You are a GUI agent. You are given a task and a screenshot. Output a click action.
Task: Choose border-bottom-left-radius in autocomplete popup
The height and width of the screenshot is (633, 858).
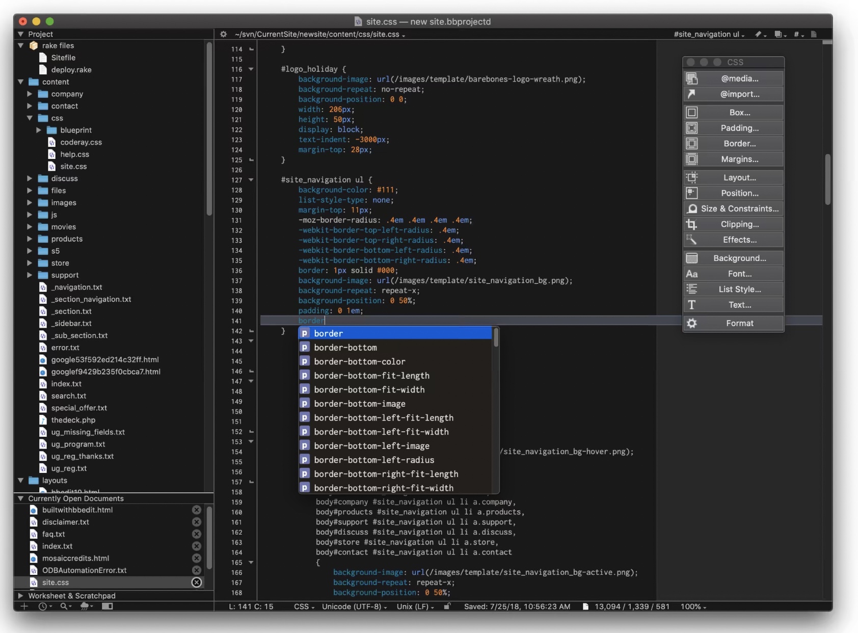click(373, 460)
